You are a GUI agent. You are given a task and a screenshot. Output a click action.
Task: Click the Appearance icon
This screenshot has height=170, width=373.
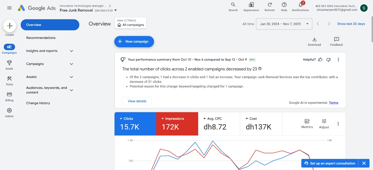(251, 6)
